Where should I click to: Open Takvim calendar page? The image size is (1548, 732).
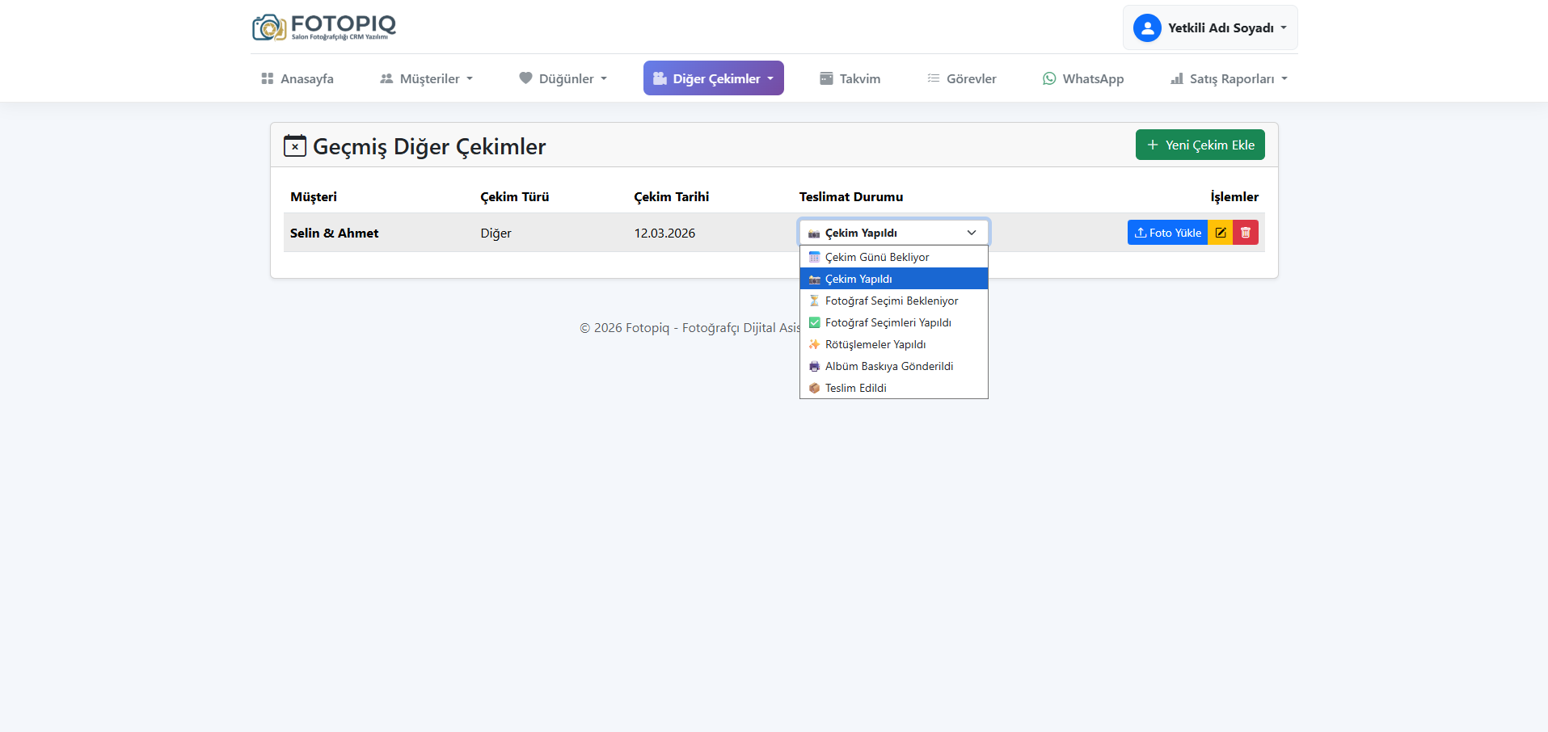(x=850, y=78)
